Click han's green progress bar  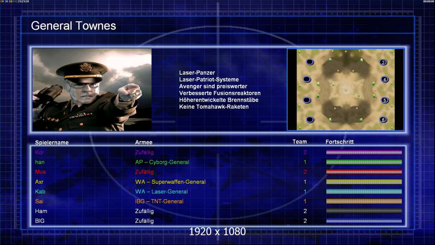click(x=364, y=162)
